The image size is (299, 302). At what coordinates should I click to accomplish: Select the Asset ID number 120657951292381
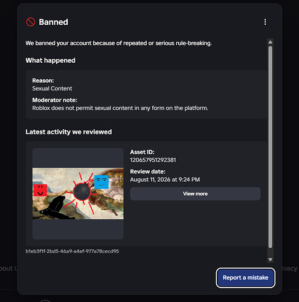click(x=153, y=160)
